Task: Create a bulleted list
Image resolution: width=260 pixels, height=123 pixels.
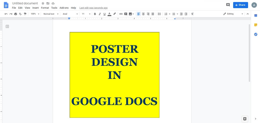Action: 174,14
